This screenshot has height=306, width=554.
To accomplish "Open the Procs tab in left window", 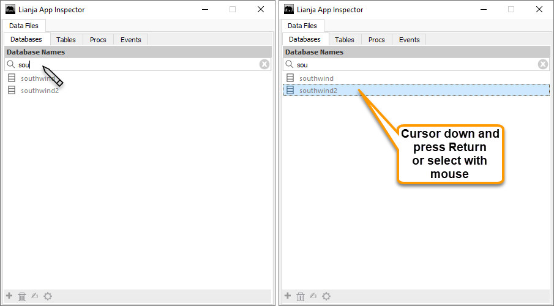I will pyautogui.click(x=98, y=40).
